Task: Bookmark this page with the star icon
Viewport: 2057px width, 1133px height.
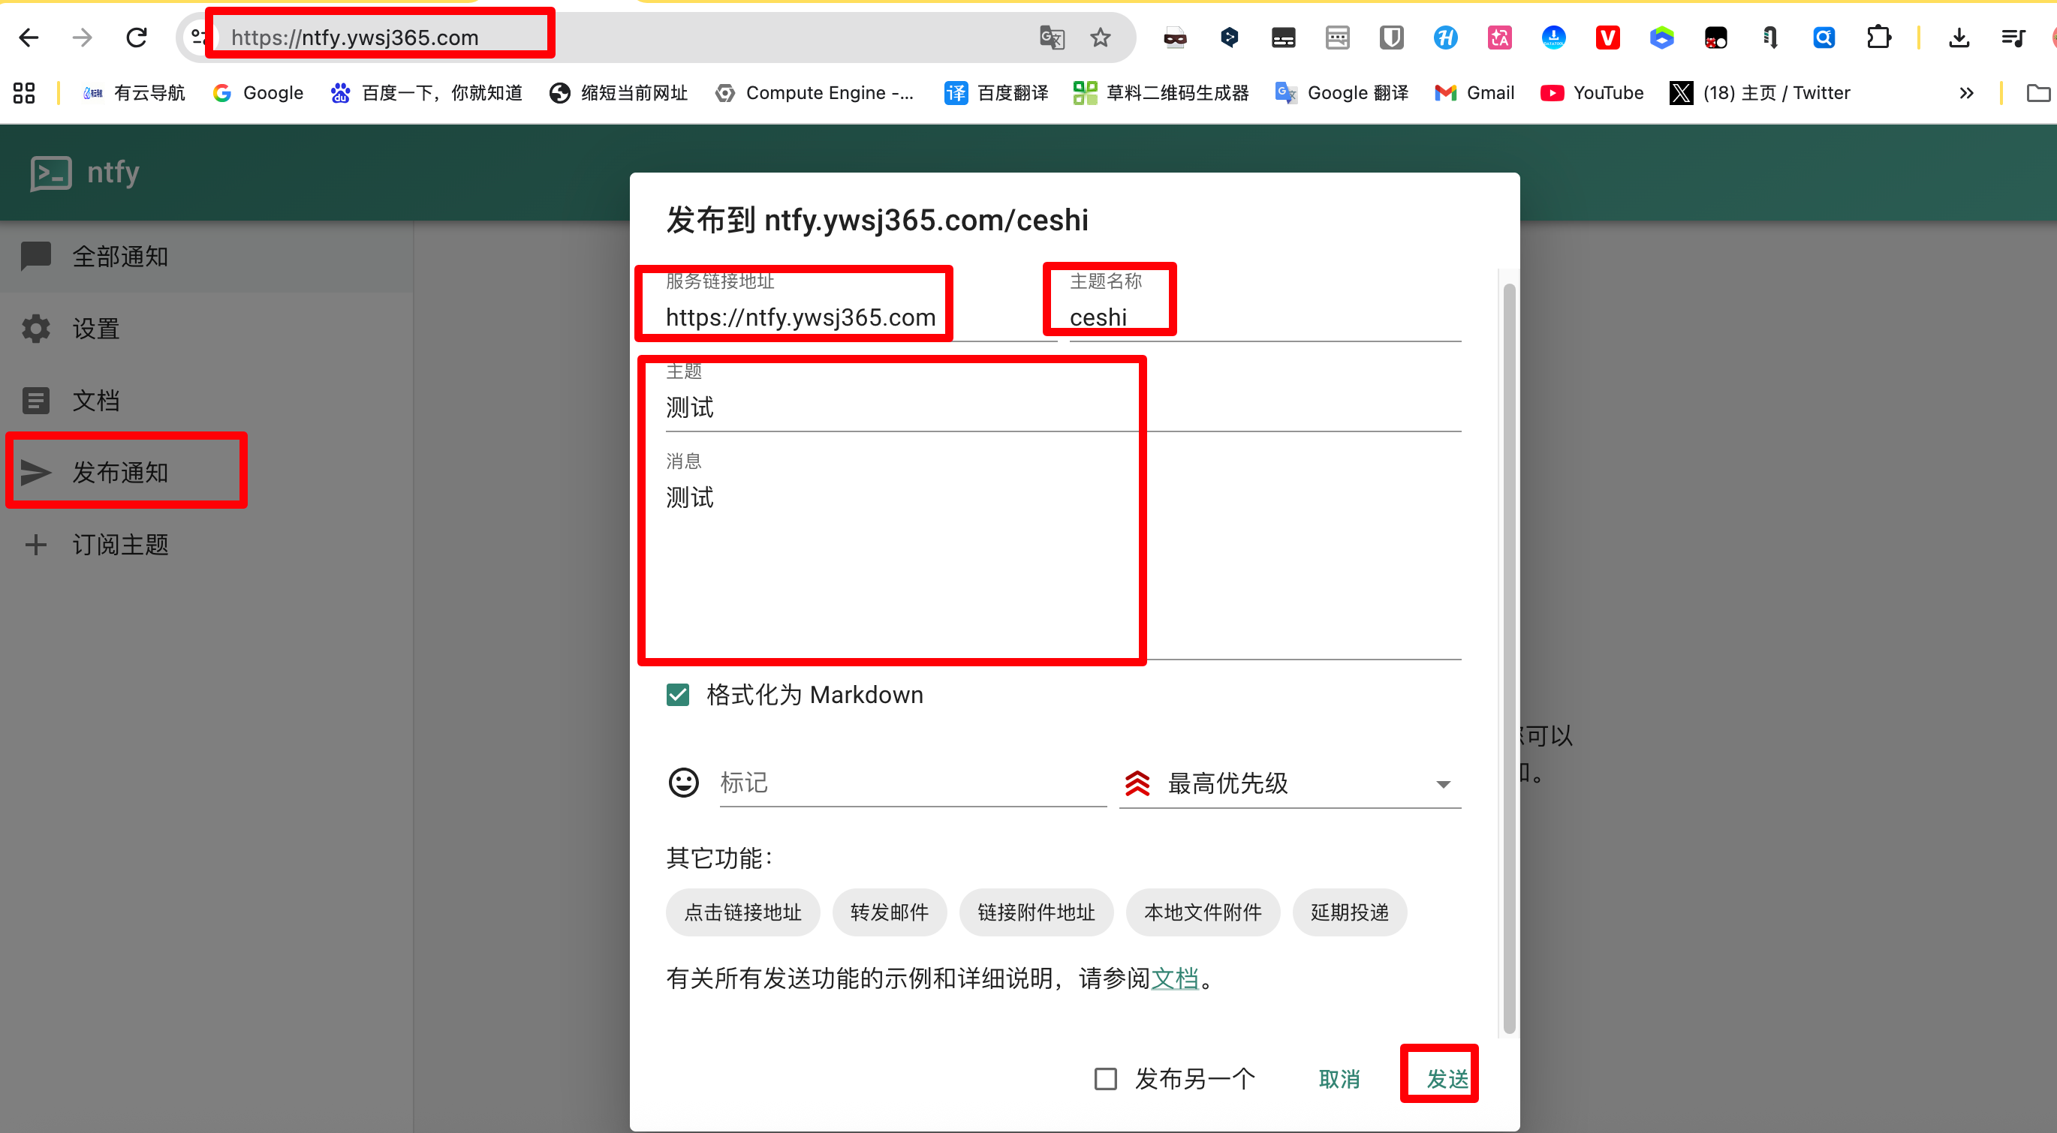Action: (x=1101, y=37)
